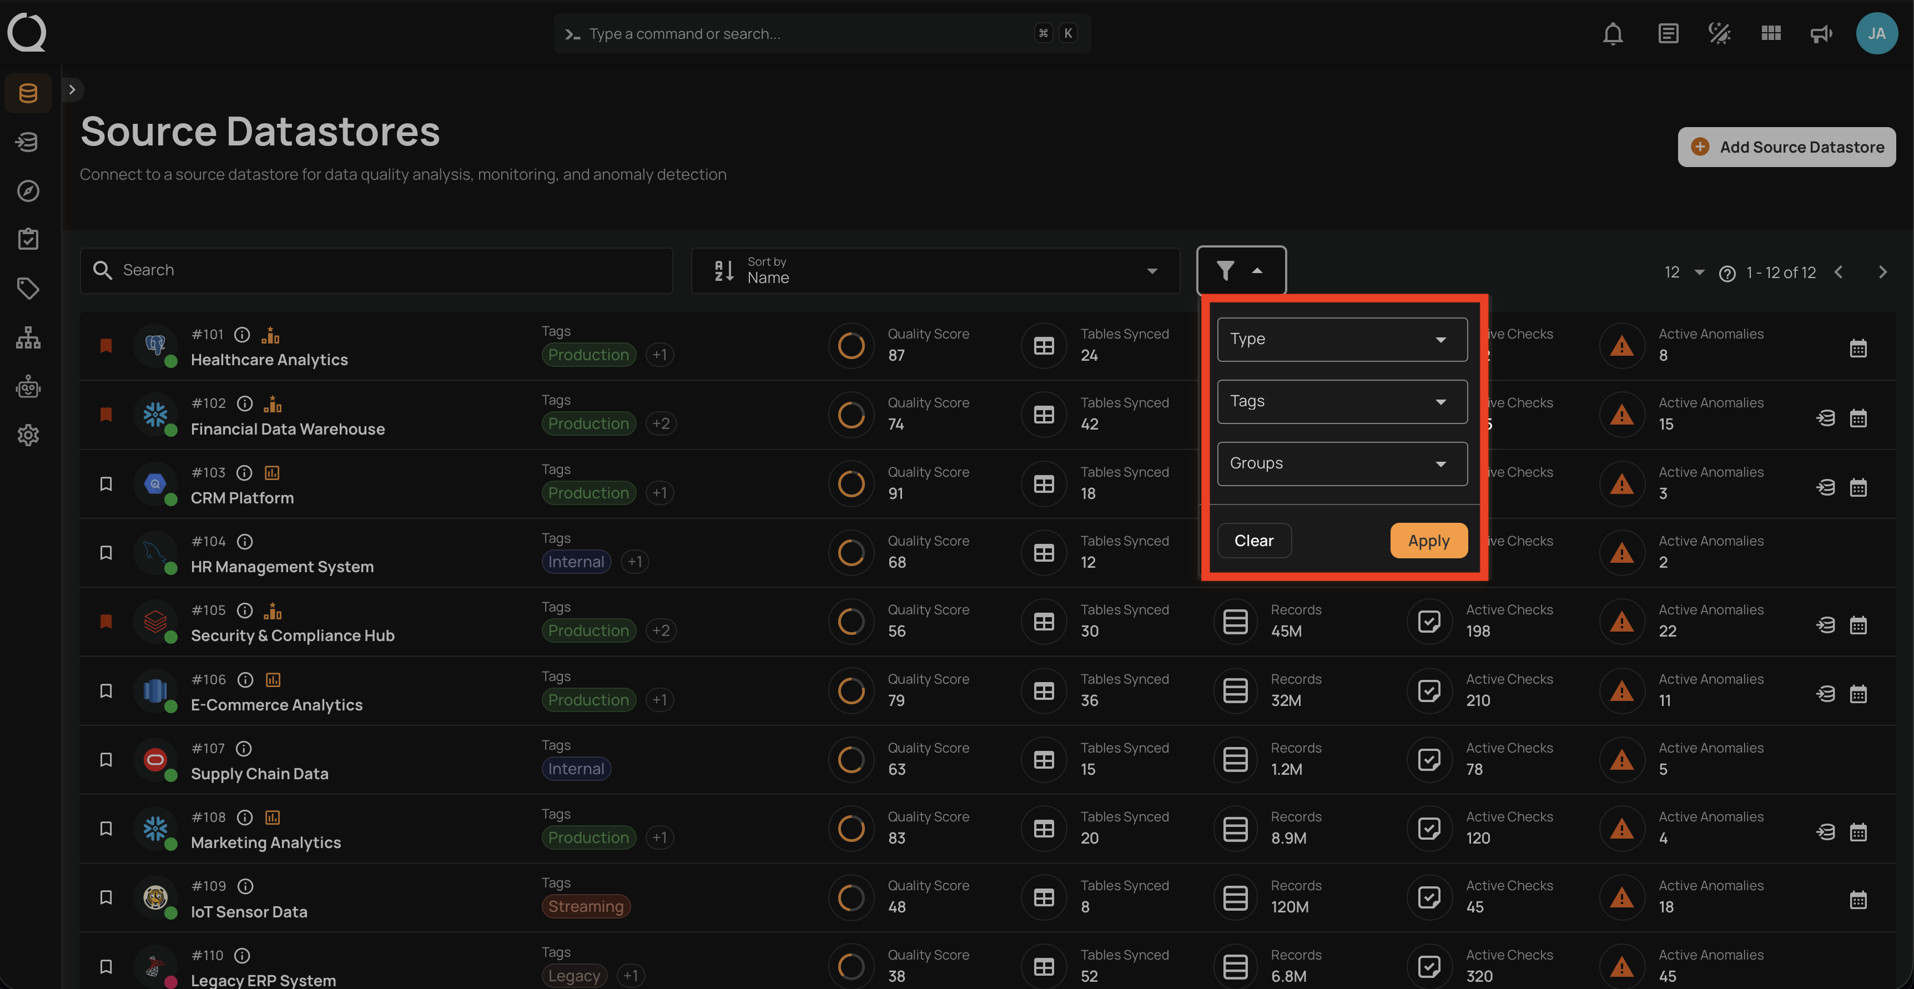This screenshot has height=989, width=1914.
Task: Toggle bookmark for Supply Chain Data
Action: (x=106, y=759)
